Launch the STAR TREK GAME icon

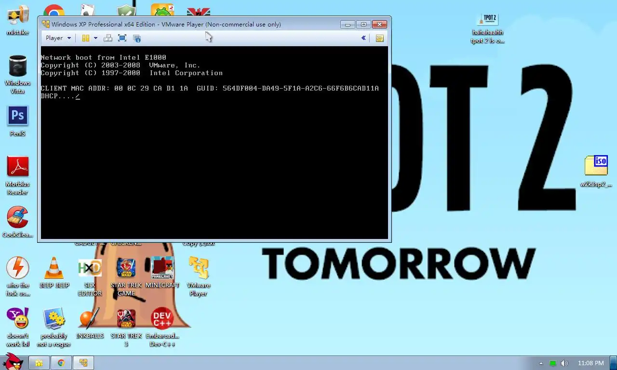[126, 276]
